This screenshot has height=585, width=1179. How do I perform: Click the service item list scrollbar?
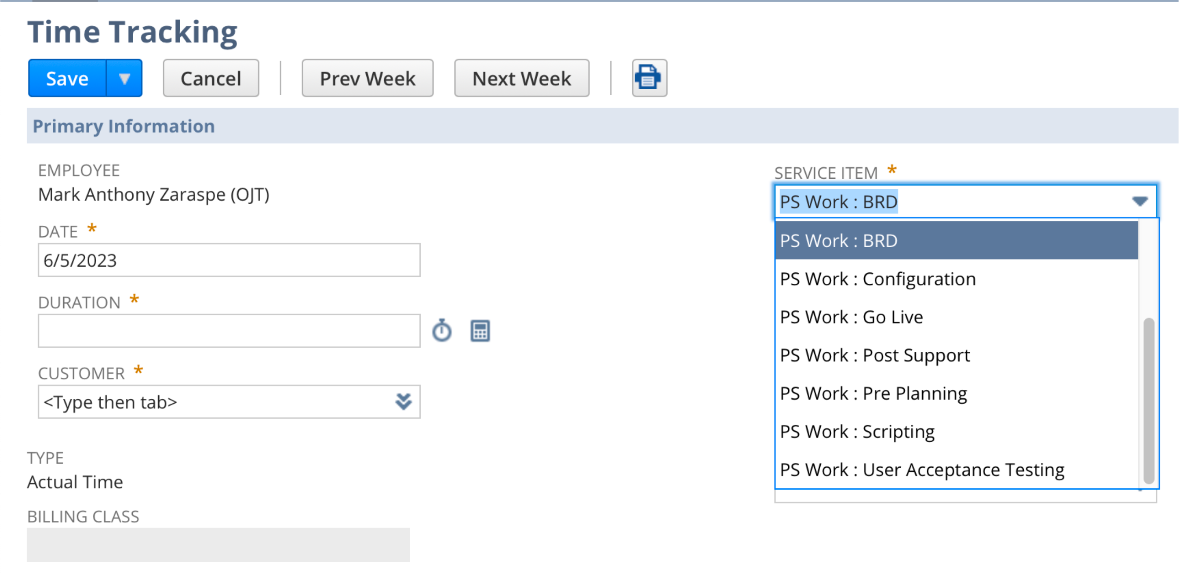[1148, 400]
